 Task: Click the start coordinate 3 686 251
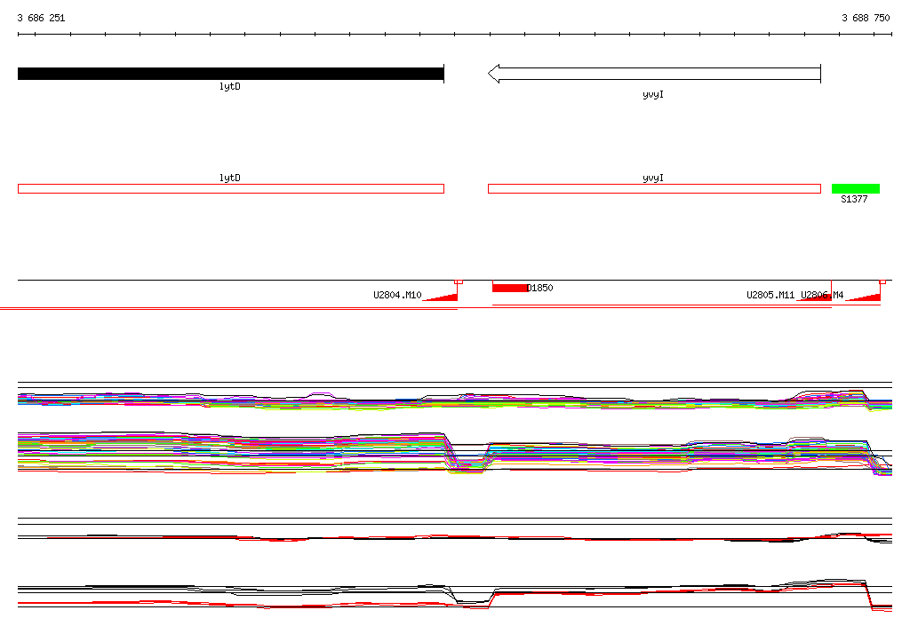pyautogui.click(x=41, y=18)
